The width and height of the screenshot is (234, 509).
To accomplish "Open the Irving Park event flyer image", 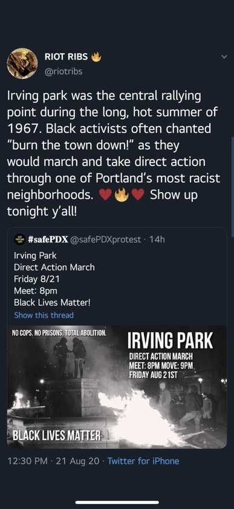I will point(117,387).
